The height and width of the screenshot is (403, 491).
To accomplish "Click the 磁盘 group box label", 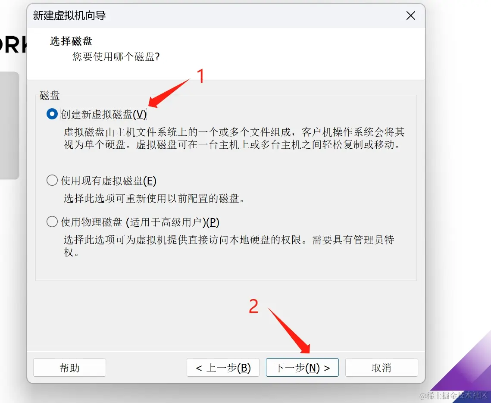I will [50, 96].
